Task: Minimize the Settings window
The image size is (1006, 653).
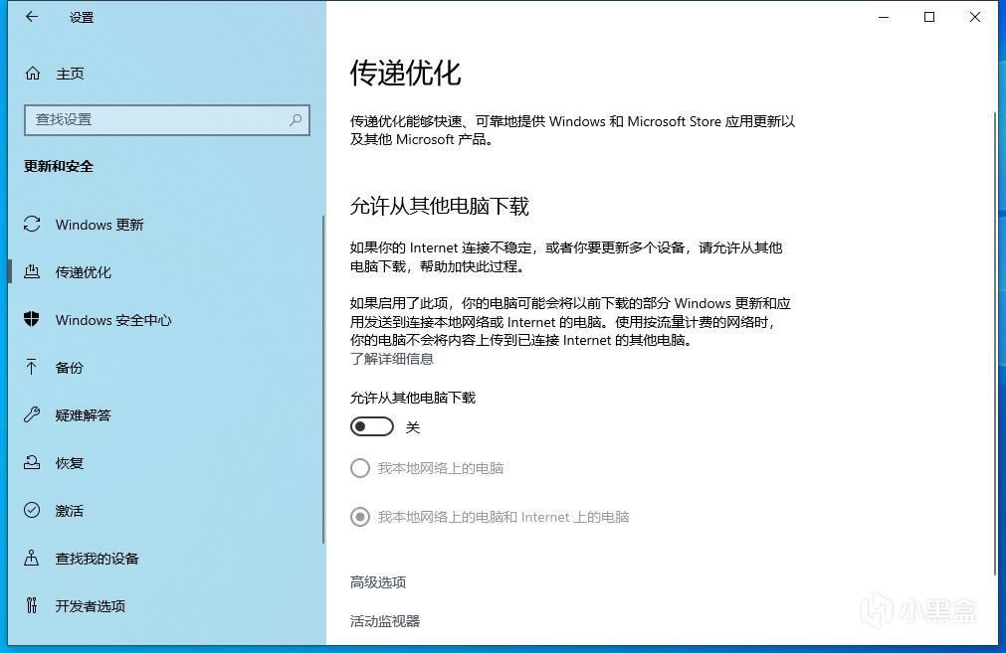Action: 884,17
